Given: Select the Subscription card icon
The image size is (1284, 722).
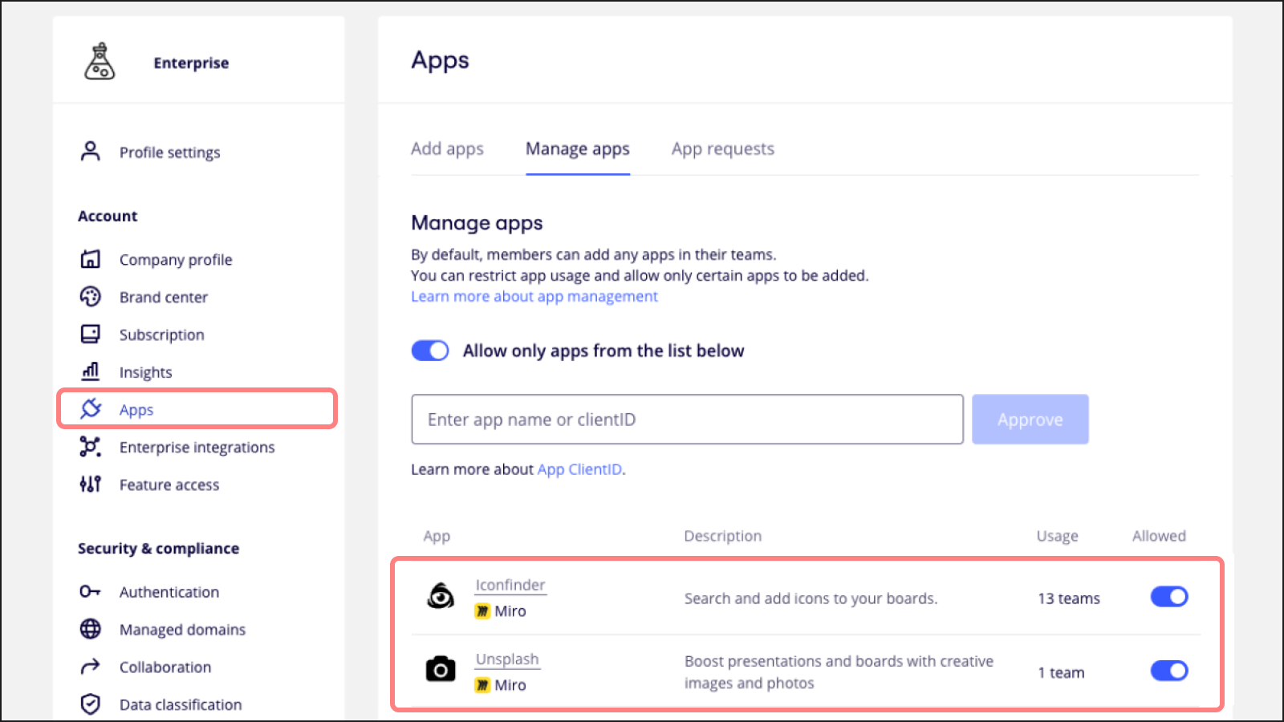Looking at the screenshot, I should 90,335.
